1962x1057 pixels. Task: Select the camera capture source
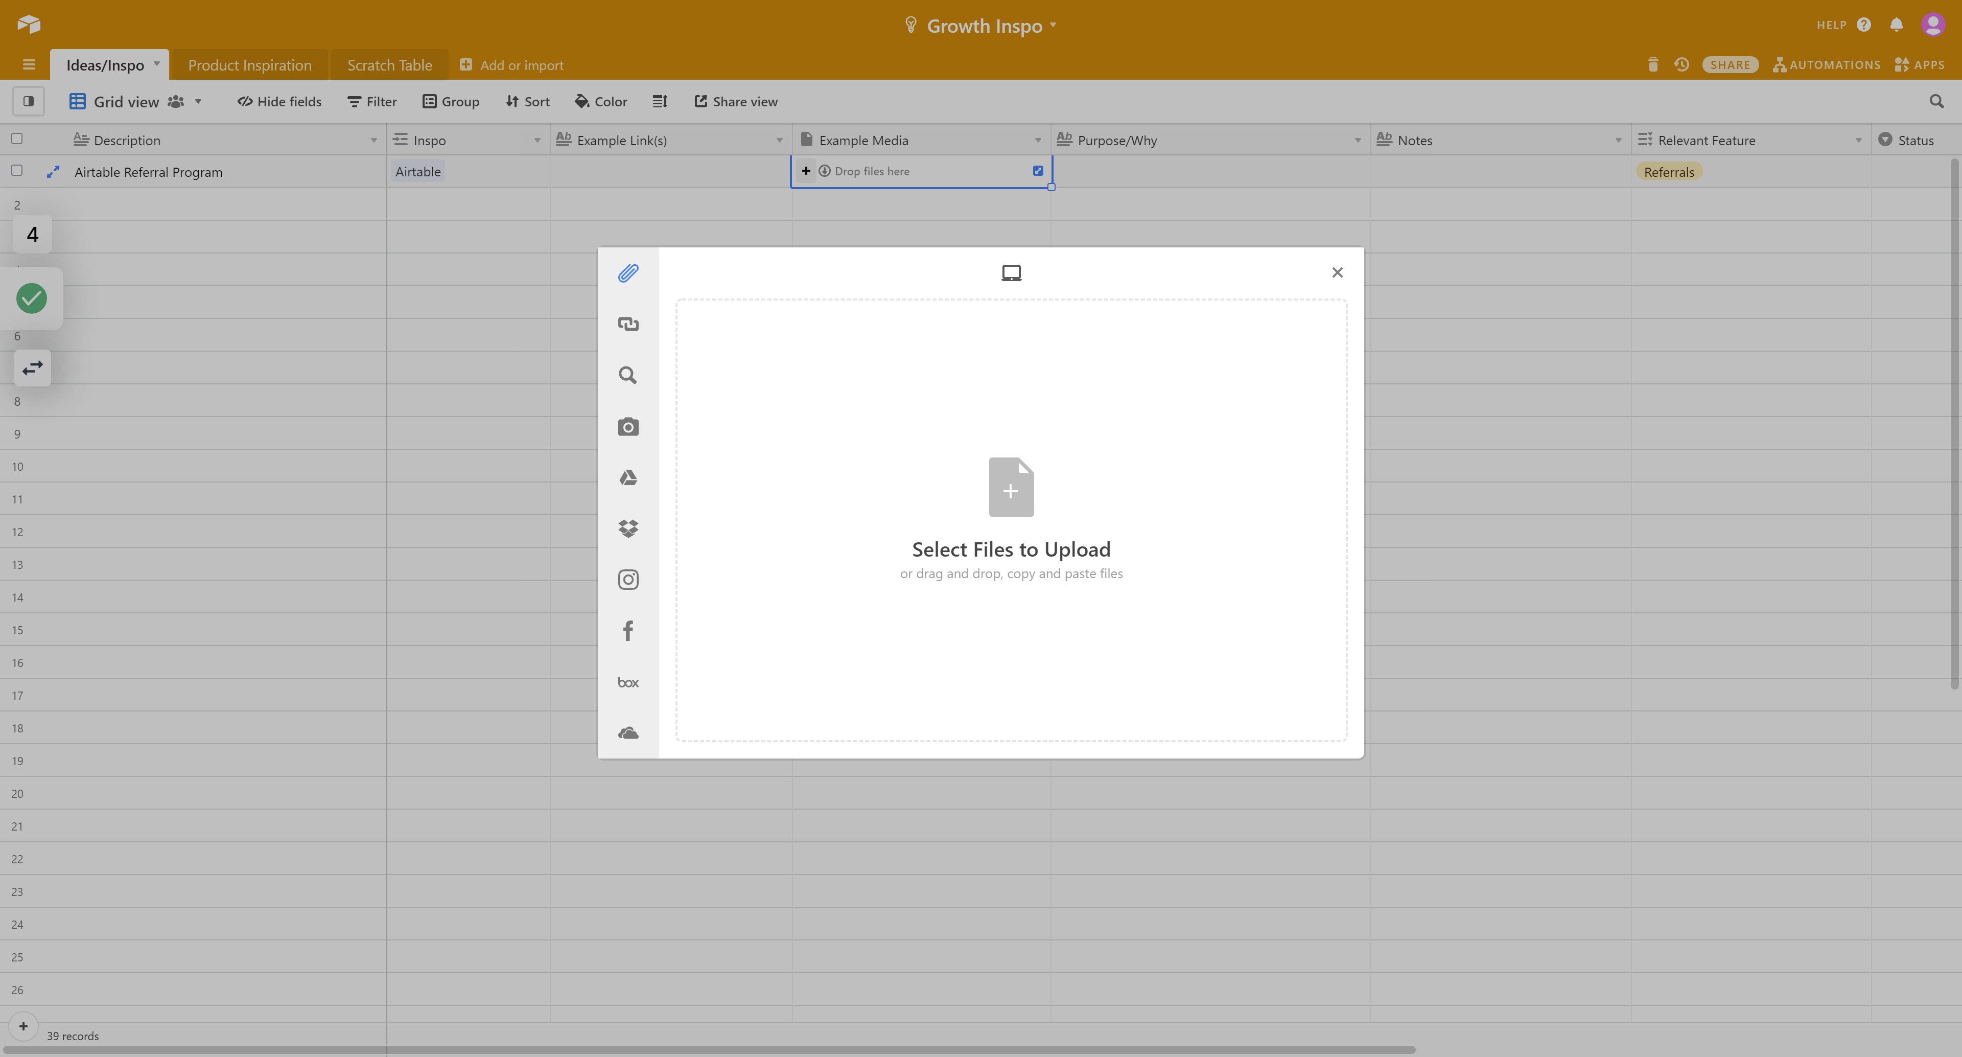click(627, 427)
